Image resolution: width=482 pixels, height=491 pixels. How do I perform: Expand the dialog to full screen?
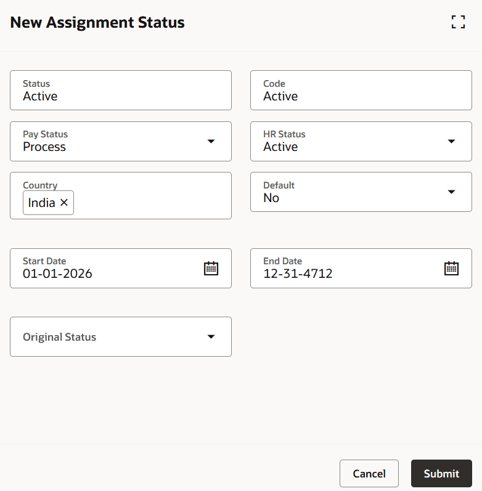458,23
